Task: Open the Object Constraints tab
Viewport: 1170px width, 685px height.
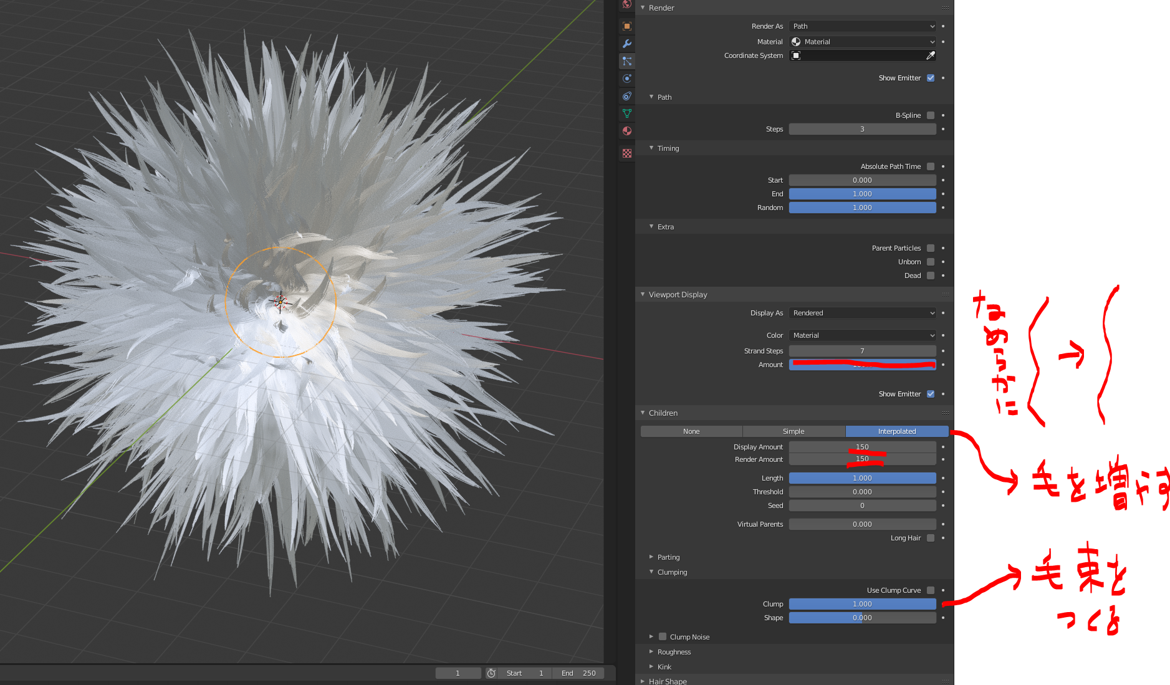Action: click(627, 96)
